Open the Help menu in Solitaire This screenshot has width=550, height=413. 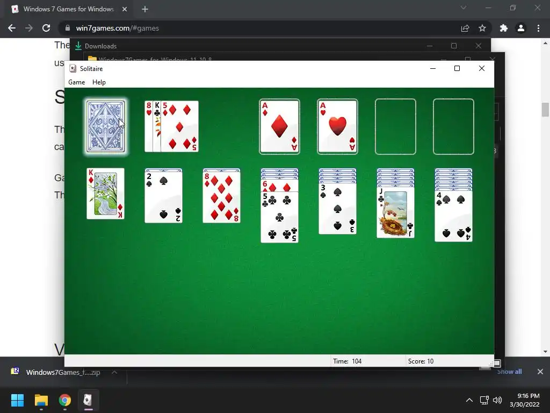(x=99, y=82)
